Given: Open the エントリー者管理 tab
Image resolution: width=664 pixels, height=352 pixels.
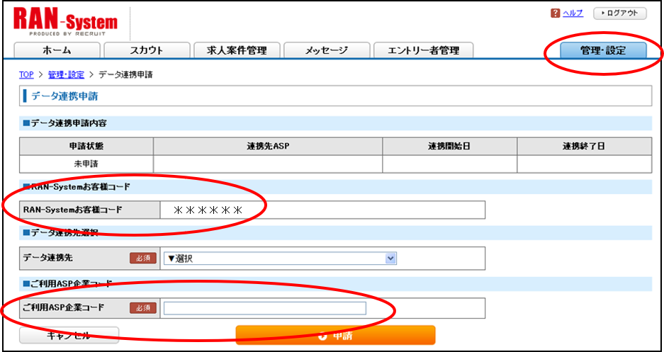Looking at the screenshot, I should [424, 51].
